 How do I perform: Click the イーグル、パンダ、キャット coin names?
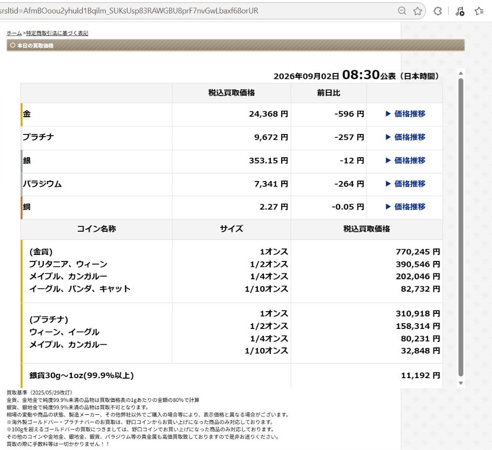[79, 289]
